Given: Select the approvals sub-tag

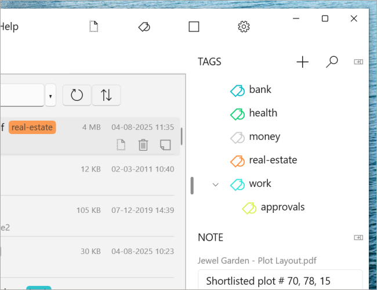Looking at the screenshot, I should (273, 208).
